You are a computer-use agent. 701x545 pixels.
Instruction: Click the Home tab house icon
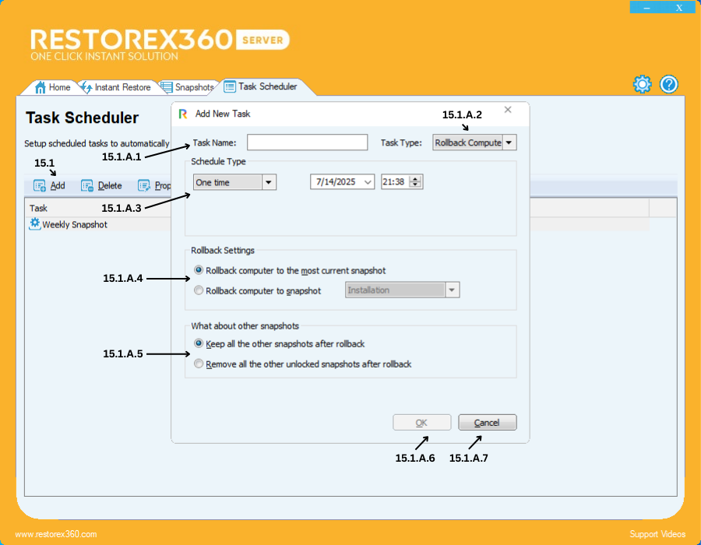[41, 87]
